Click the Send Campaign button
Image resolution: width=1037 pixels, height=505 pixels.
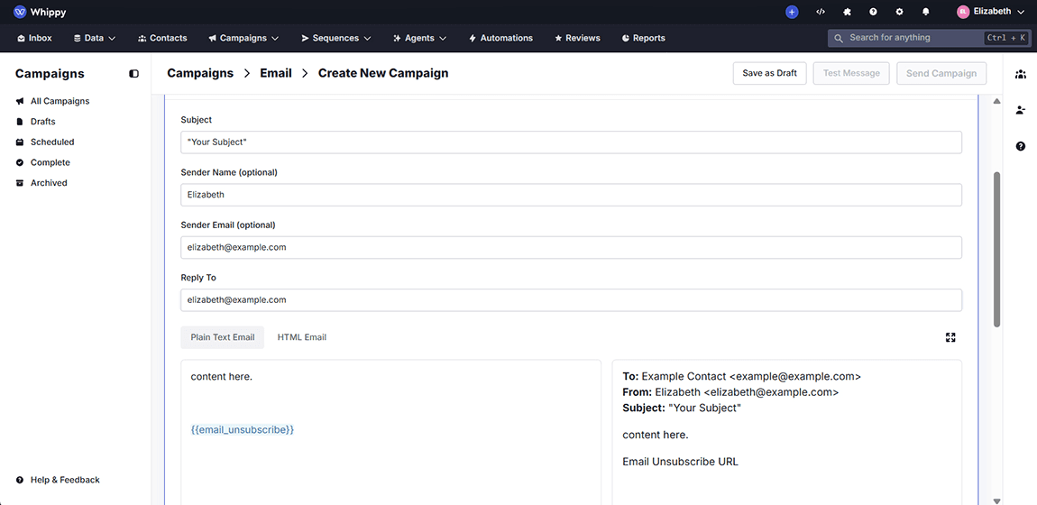coord(941,73)
